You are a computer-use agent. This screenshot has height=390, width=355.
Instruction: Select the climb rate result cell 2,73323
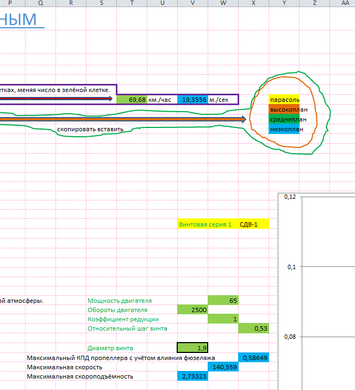click(192, 376)
